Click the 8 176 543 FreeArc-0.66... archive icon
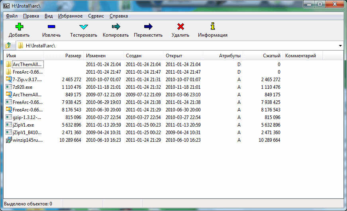This screenshot has width=347, height=211. click(9, 109)
